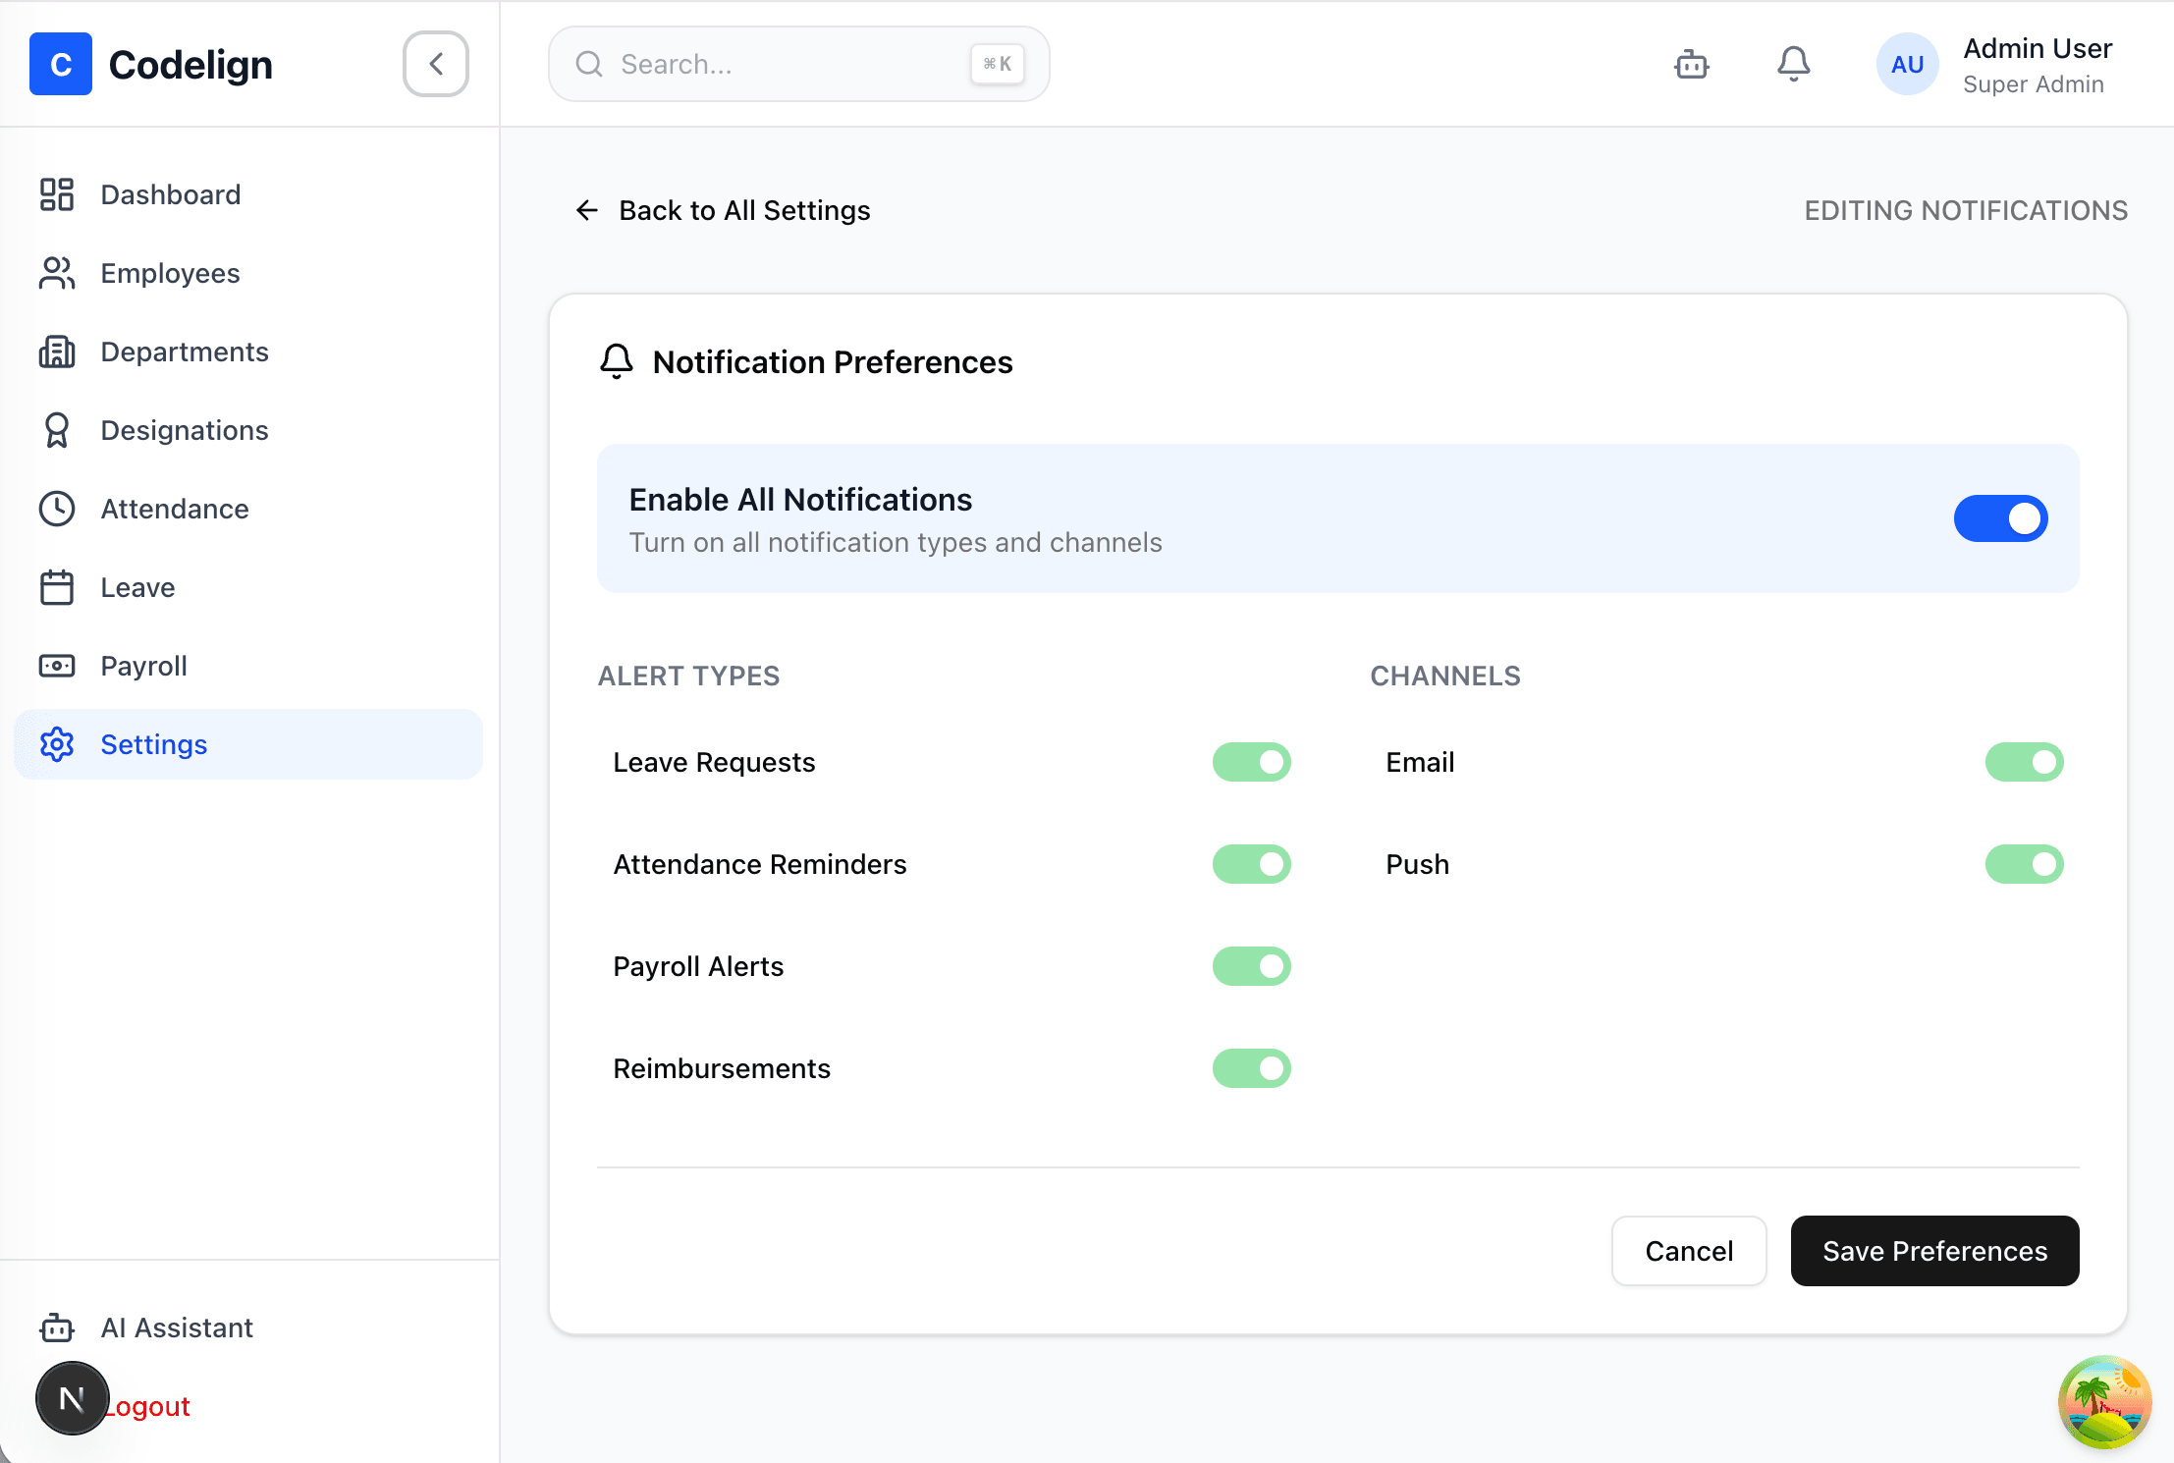2174x1463 pixels.
Task: Open the Admin User profile menu
Action: [2037, 64]
